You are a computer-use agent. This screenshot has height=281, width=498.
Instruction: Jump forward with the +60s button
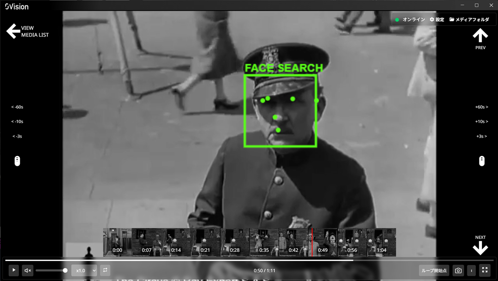click(x=480, y=106)
